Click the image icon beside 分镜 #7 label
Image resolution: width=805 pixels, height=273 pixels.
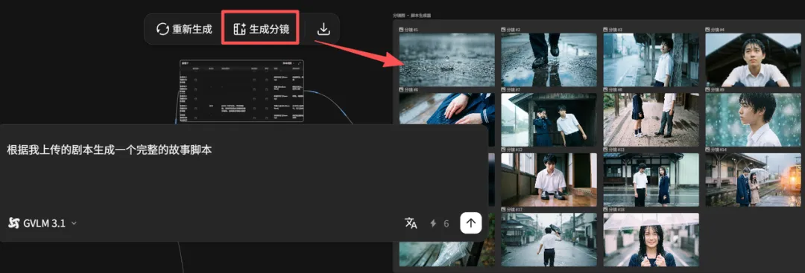coord(504,89)
